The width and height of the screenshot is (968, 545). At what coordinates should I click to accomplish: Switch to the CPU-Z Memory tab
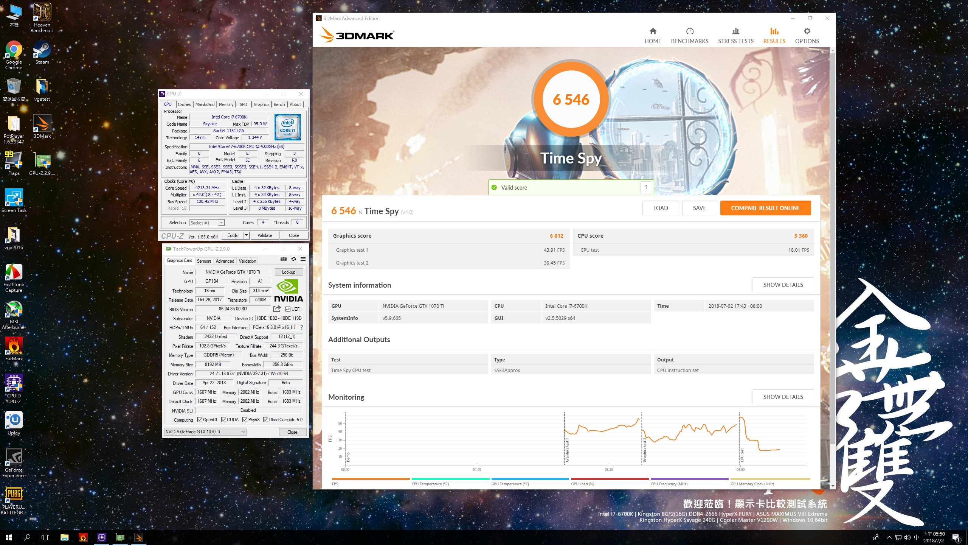click(226, 104)
